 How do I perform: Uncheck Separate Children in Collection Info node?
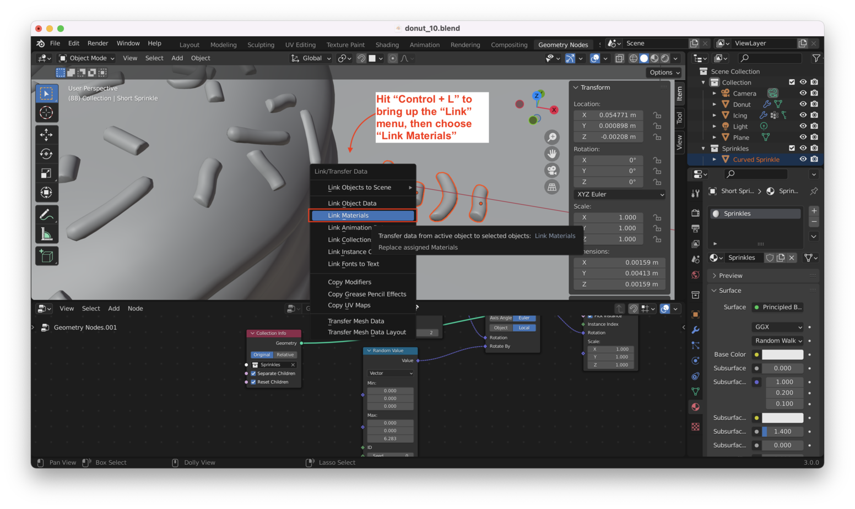(x=253, y=374)
